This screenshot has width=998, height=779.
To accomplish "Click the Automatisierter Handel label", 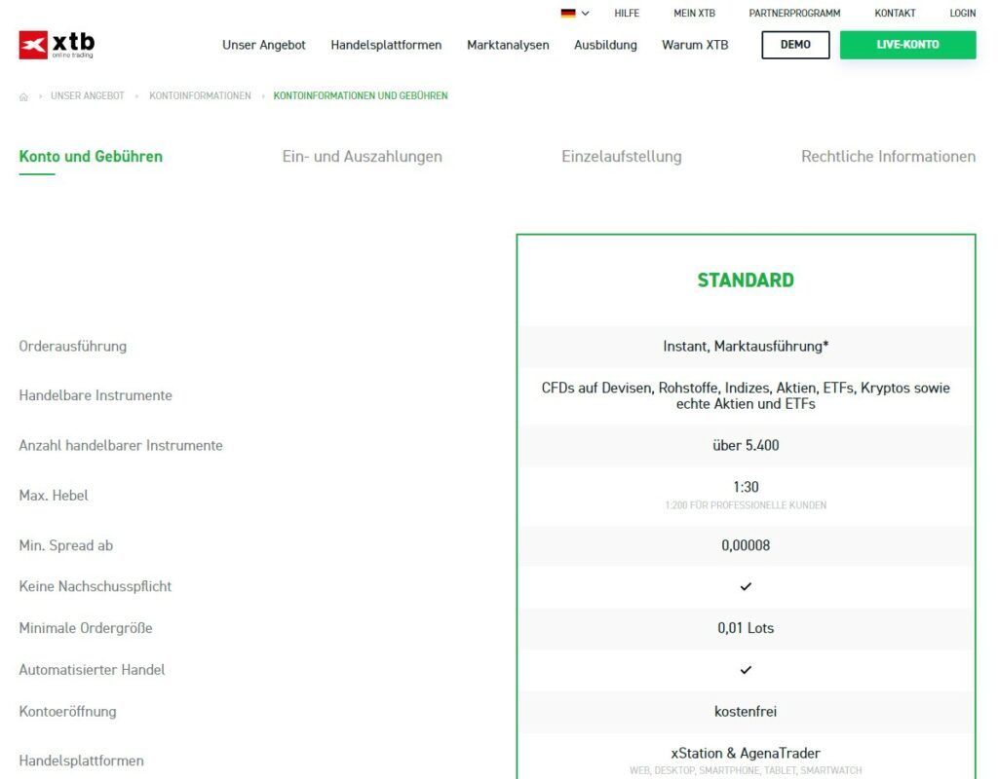I will (92, 670).
